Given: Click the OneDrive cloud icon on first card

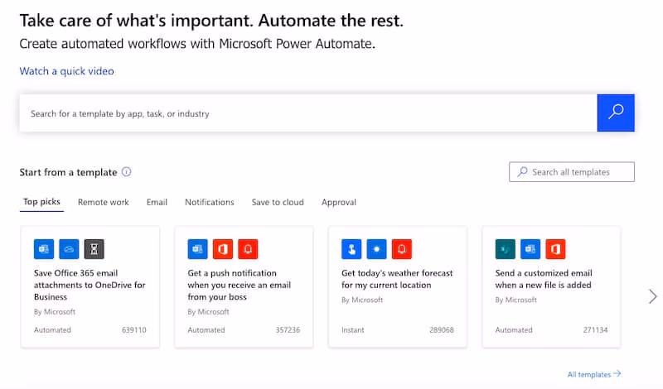Looking at the screenshot, I should [x=69, y=248].
